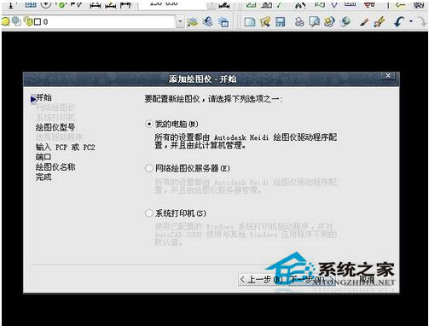
Task: Open the Layer States Manager icon
Action: click(x=223, y=22)
